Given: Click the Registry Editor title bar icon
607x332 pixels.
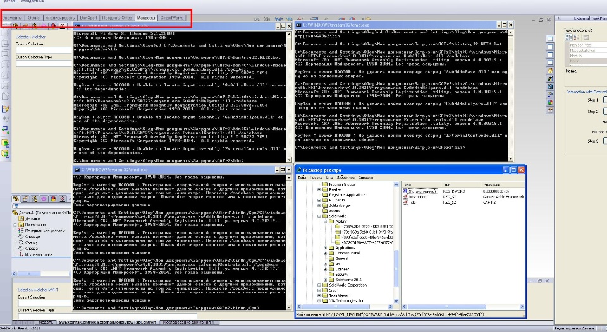Looking at the screenshot, I should click(x=299, y=170).
